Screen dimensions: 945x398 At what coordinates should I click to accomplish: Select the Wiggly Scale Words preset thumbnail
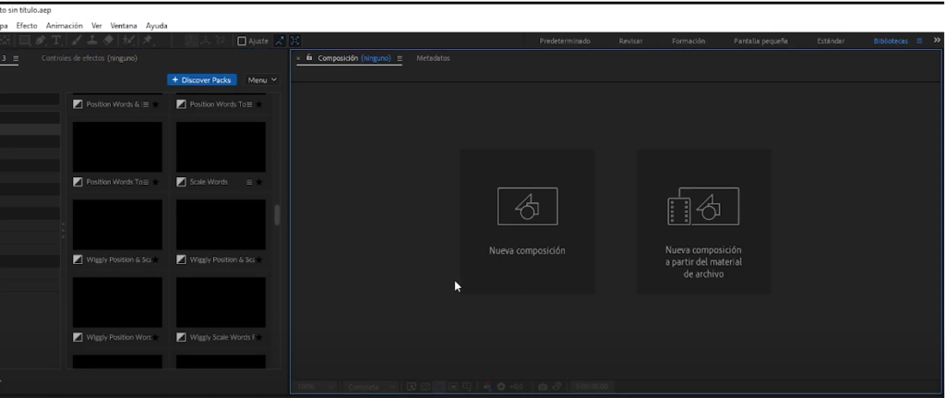point(221,302)
